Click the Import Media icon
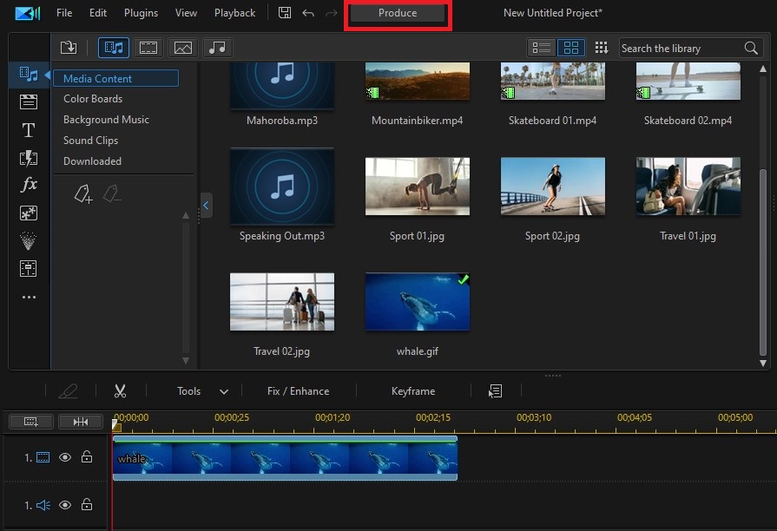 click(x=69, y=48)
